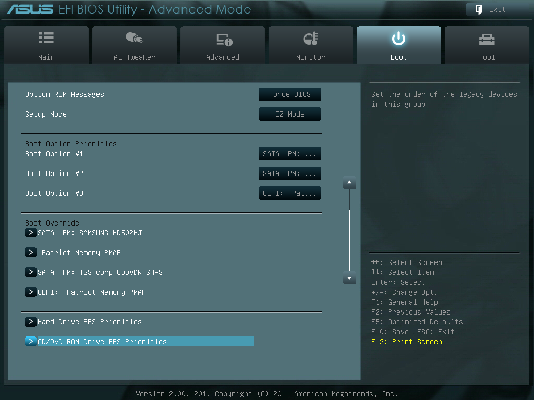Open Boot Option #1 device selector

[x=290, y=154]
